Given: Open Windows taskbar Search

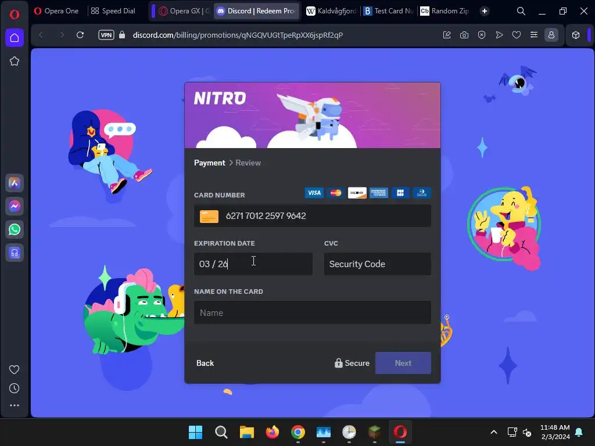Looking at the screenshot, I should click(221, 432).
